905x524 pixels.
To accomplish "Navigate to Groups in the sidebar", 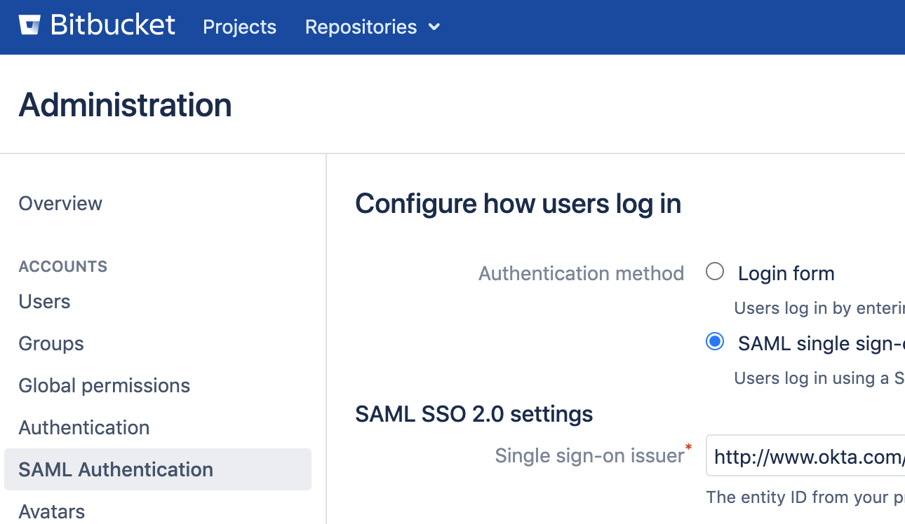I will (x=51, y=343).
